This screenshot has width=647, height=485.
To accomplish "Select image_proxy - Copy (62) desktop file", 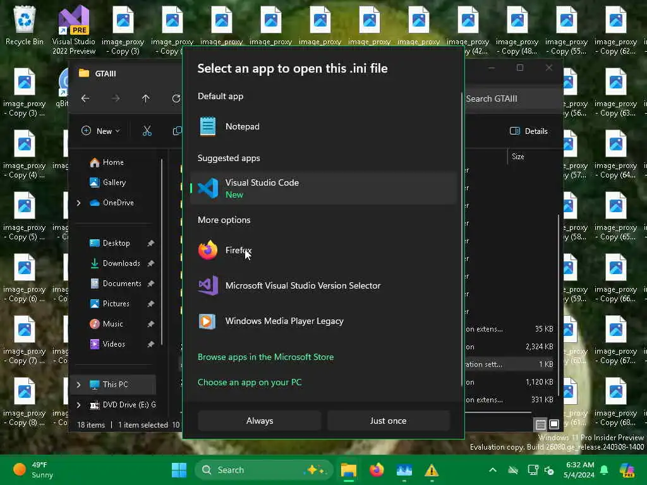I will coord(615,30).
